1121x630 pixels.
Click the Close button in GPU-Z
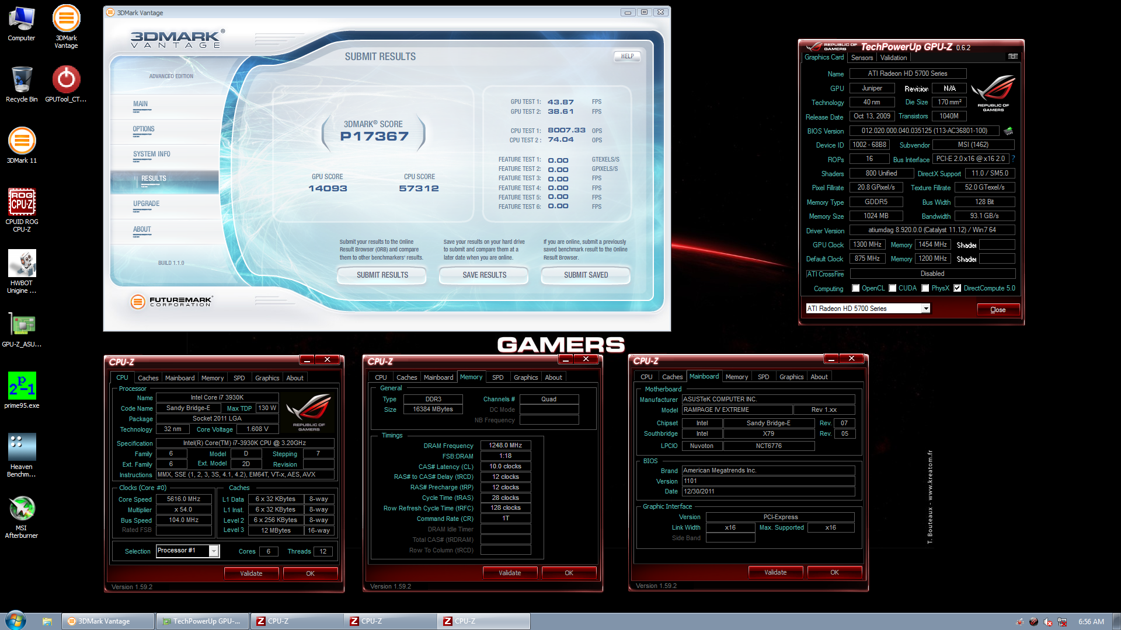(x=998, y=310)
